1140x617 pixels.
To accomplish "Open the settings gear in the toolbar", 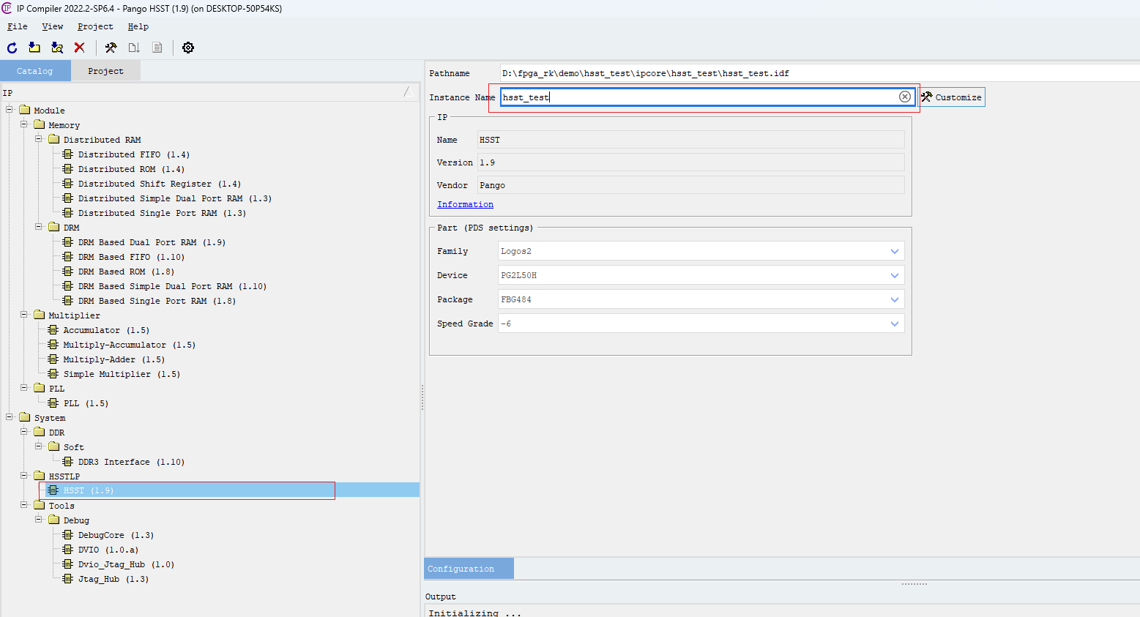I will point(187,48).
